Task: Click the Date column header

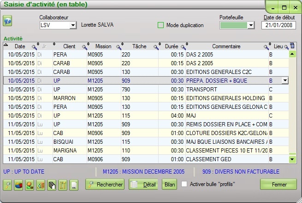Action: pos(20,46)
